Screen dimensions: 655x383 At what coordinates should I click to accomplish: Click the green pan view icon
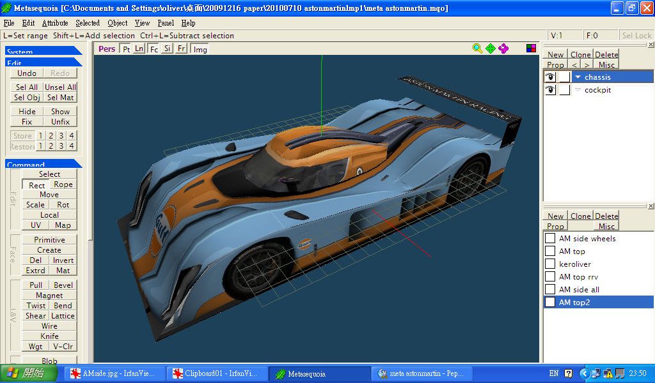click(491, 49)
